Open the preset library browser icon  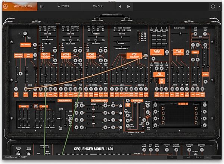pyautogui.click(x=42, y=6)
